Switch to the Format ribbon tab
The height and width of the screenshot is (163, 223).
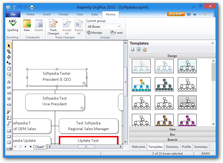point(63,14)
